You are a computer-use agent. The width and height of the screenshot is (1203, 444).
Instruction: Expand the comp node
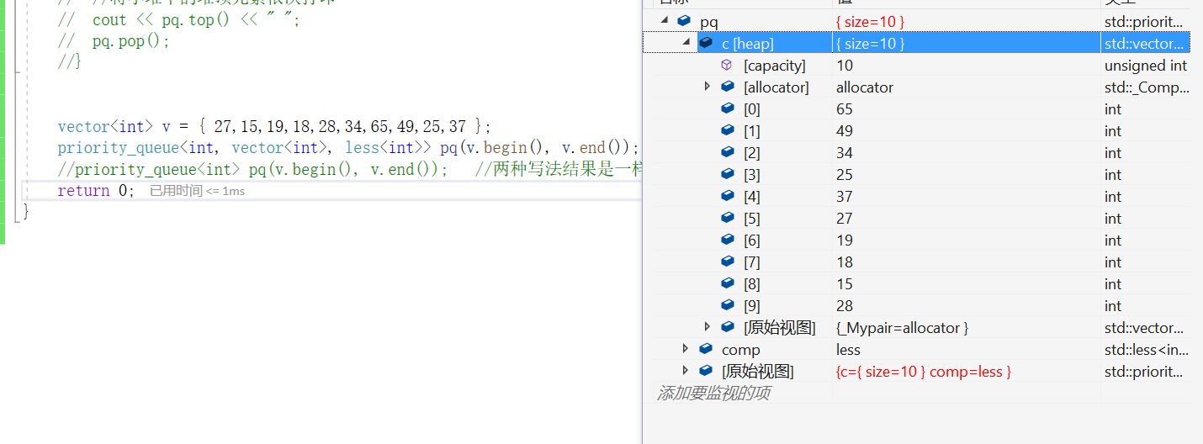coord(685,348)
